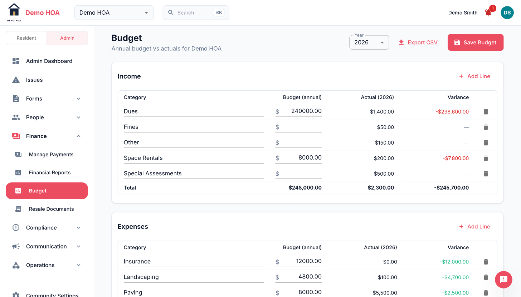Image resolution: width=521 pixels, height=297 pixels.
Task: Click Export CSV
Action: (x=418, y=42)
